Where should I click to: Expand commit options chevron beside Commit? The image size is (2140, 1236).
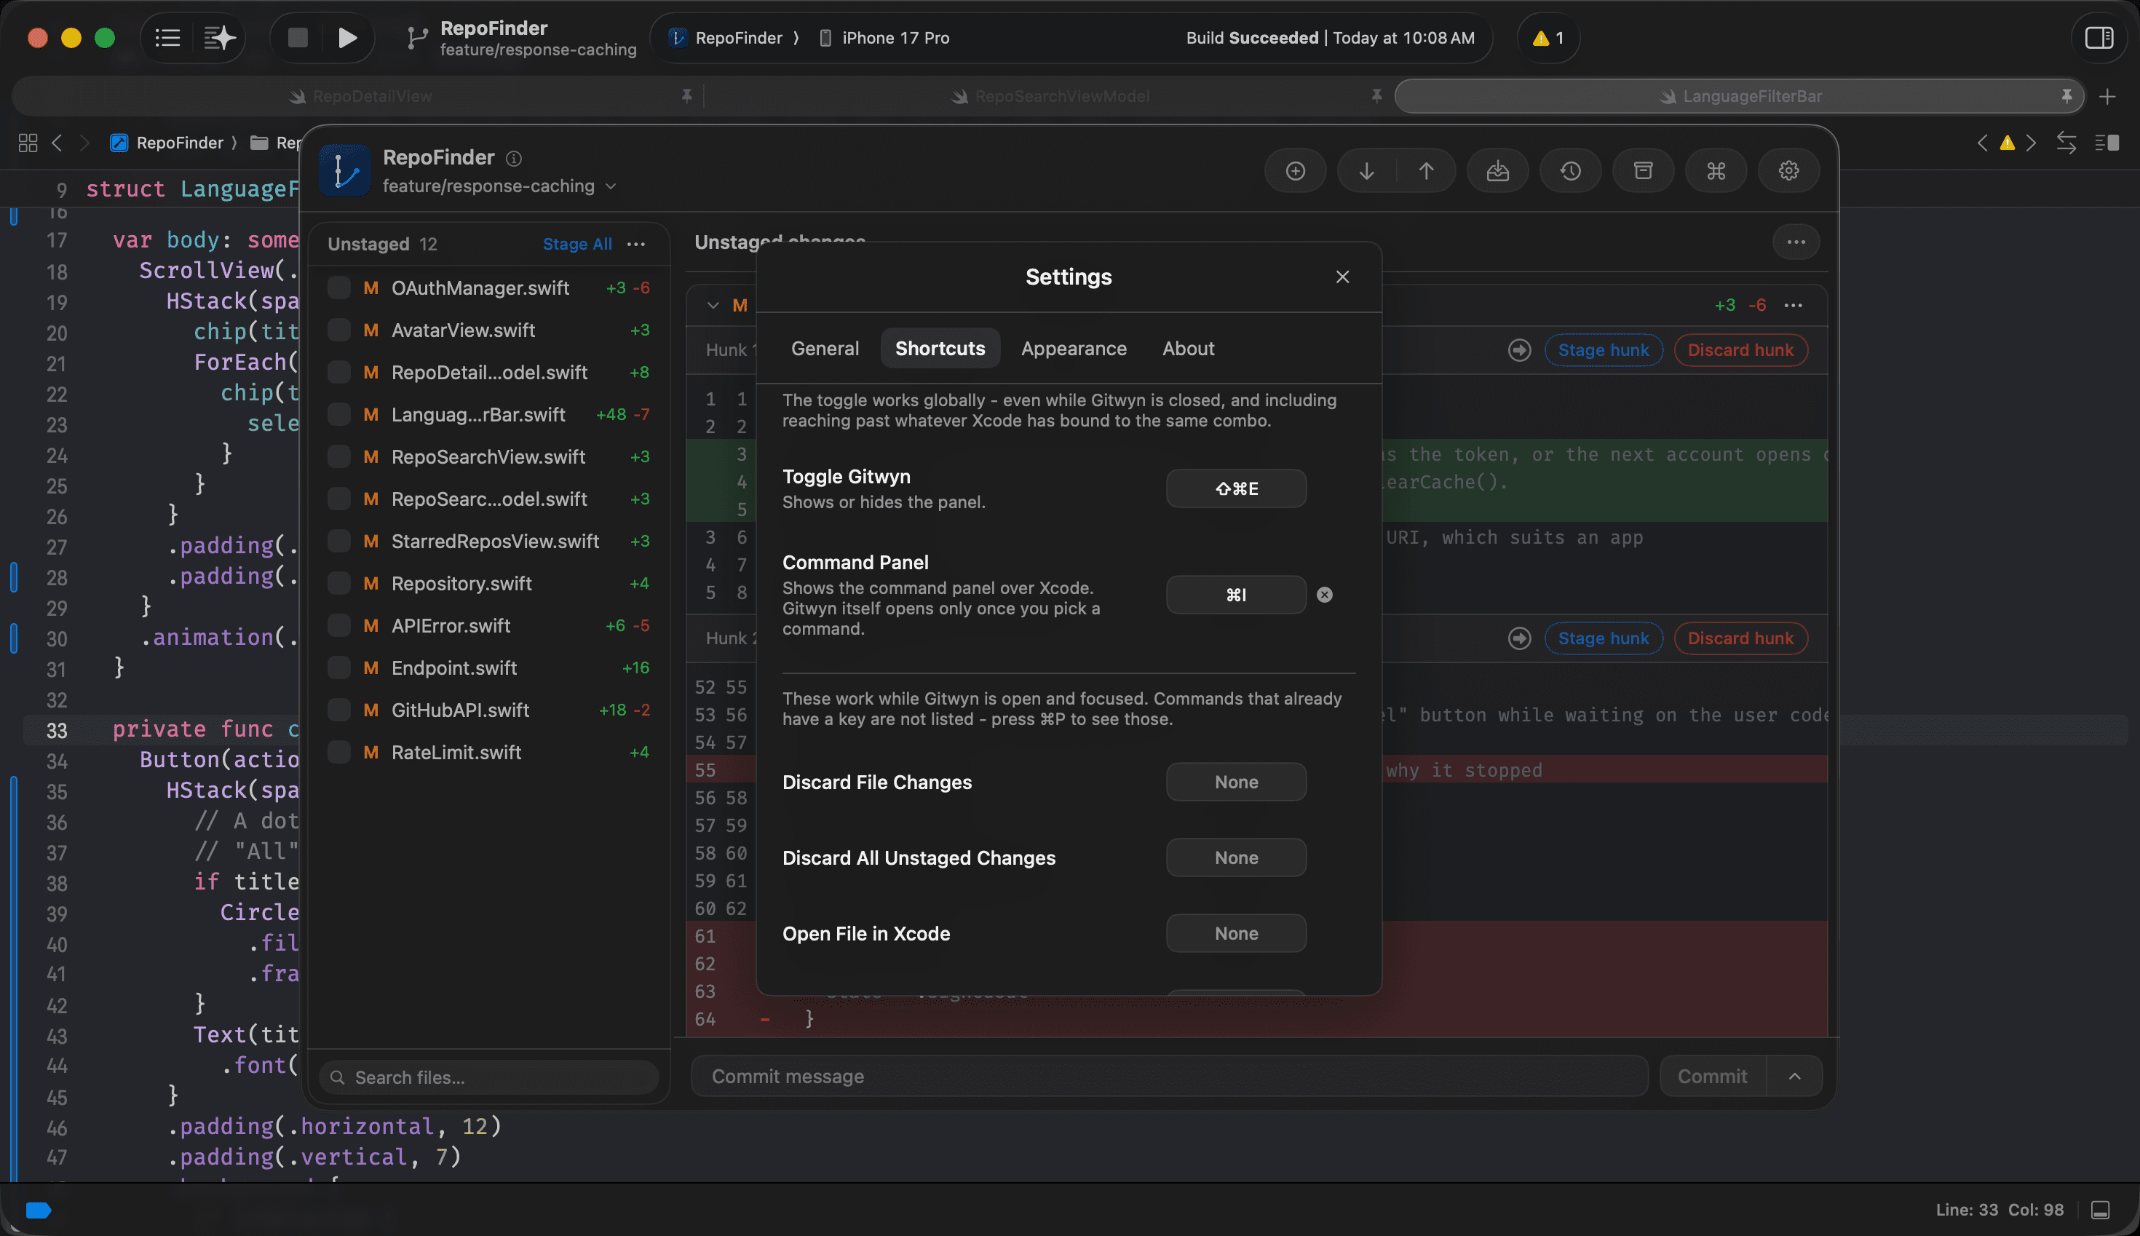[1794, 1077]
